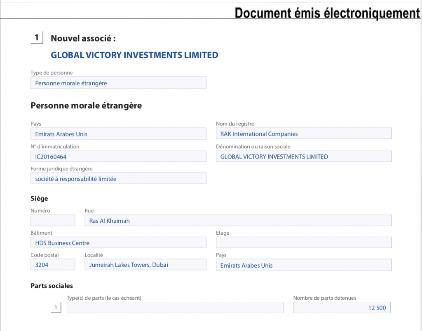Focus the empty Type(s) de parts field
The image size is (422, 331).
coord(175,308)
